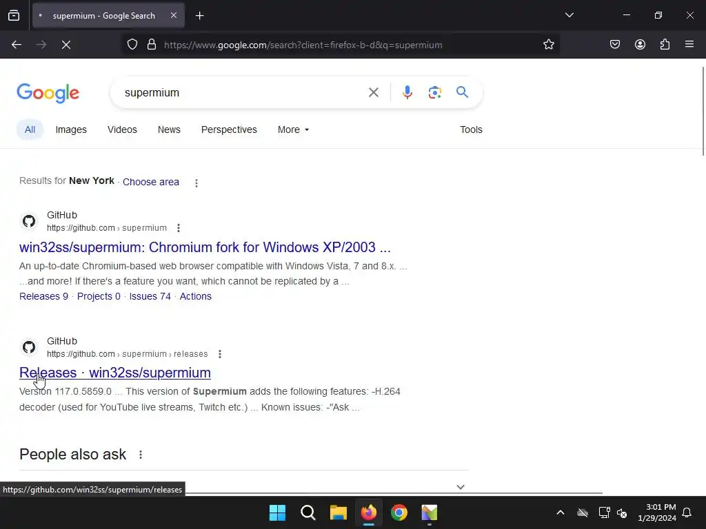Expand the More search filters dropdown
The image size is (706, 529).
[x=293, y=129]
